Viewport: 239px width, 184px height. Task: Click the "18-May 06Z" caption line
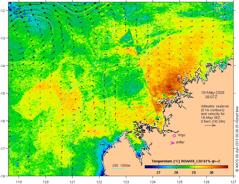(210, 118)
